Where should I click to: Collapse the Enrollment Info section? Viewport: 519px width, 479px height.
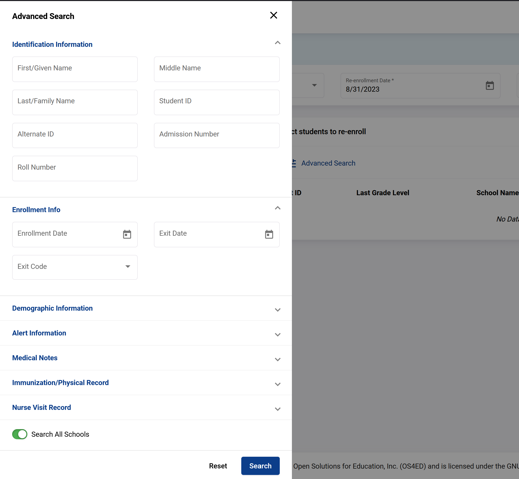click(277, 208)
